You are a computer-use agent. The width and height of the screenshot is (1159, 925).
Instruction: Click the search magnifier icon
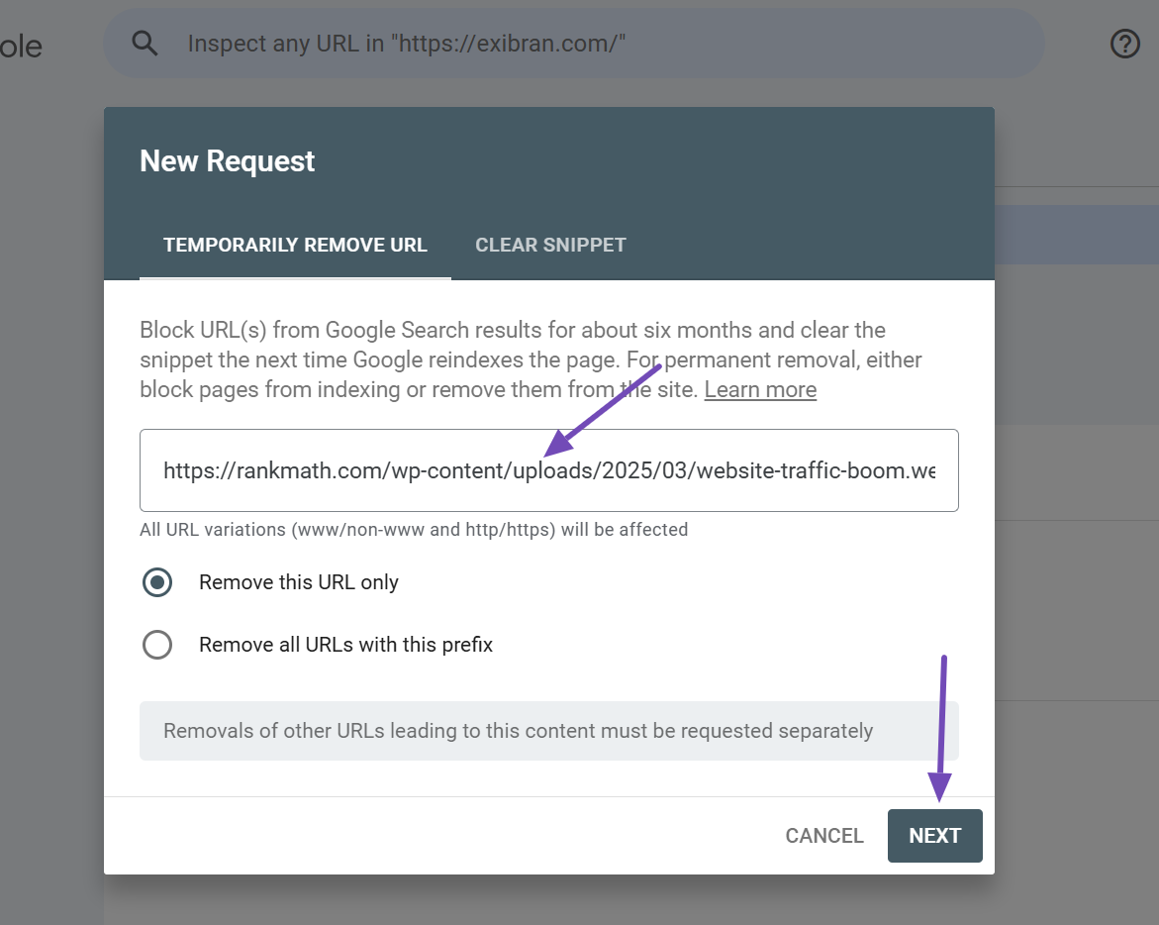(x=145, y=44)
